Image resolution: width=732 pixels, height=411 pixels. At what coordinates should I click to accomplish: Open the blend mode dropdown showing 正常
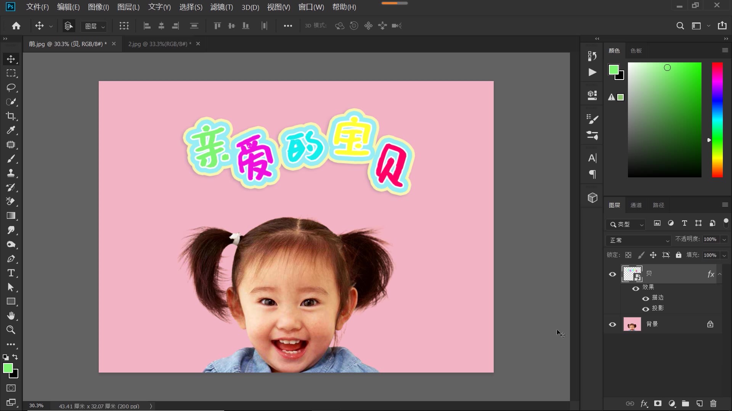click(x=639, y=240)
